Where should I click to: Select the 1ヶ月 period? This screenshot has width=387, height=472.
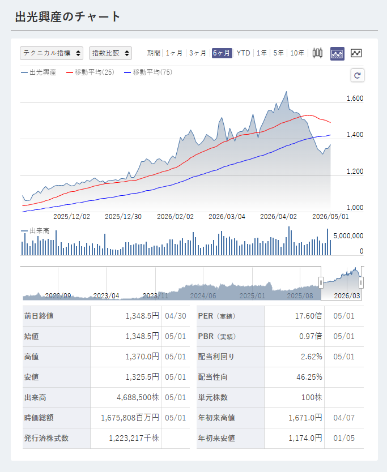[174, 53]
